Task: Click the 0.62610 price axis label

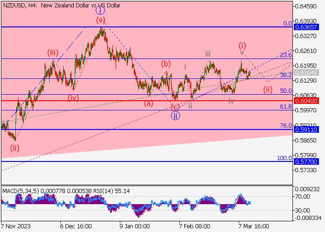Action: (x=305, y=51)
